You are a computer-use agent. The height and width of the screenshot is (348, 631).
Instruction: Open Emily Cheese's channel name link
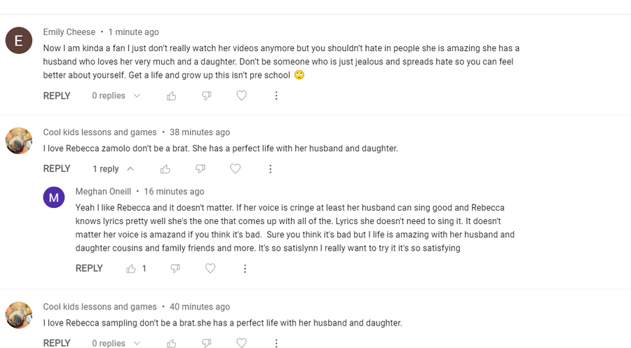[x=69, y=32]
